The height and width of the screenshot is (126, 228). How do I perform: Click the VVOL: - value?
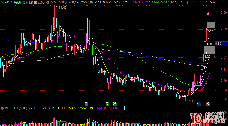coord(34,108)
